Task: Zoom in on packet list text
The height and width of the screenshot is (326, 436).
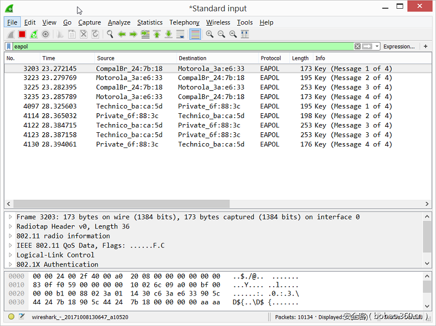Action: 210,34
